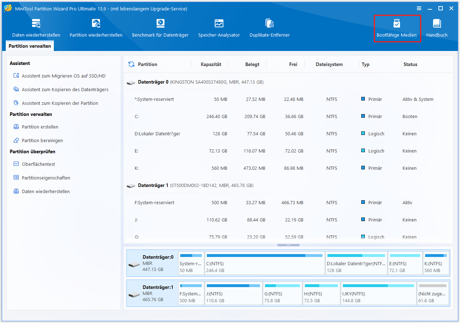Select the J: partition row

pos(288,220)
